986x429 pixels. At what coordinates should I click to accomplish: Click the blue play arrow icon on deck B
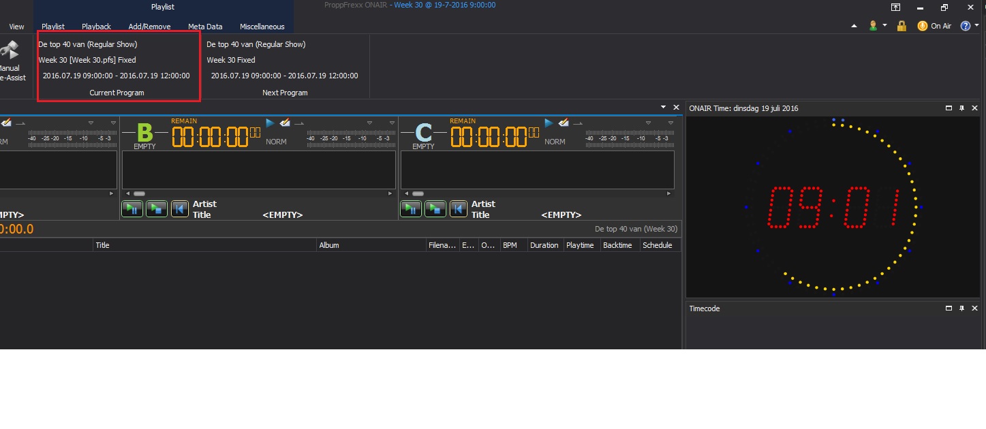(x=270, y=123)
